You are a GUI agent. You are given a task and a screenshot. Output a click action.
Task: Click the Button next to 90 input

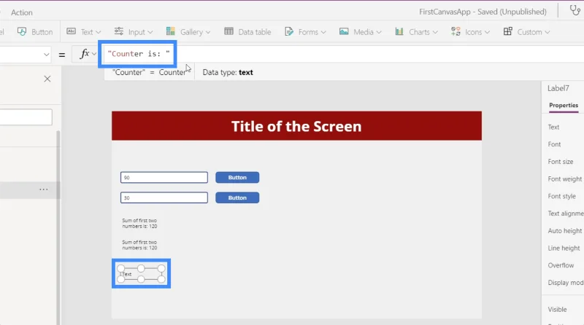pos(237,177)
